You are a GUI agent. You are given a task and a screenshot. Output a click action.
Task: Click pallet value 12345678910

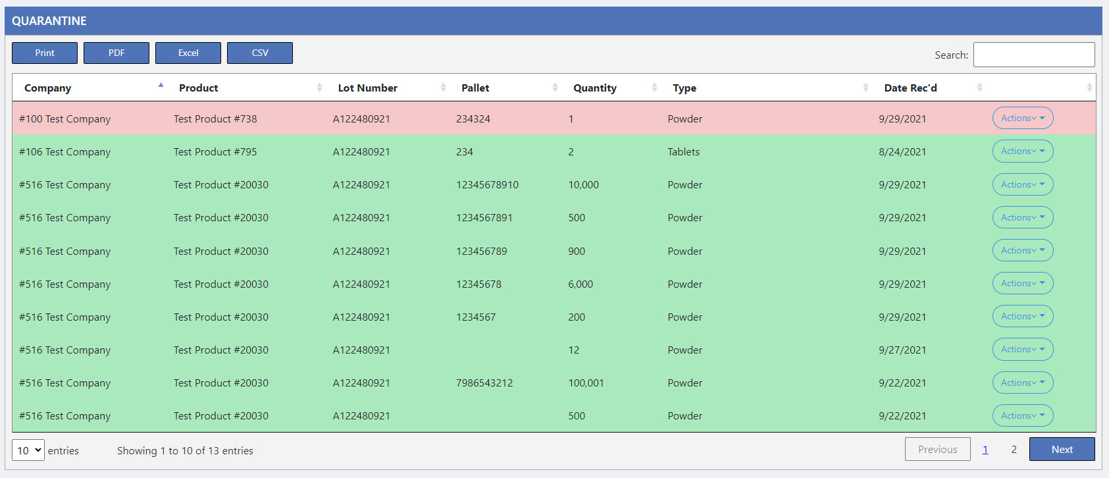click(487, 184)
